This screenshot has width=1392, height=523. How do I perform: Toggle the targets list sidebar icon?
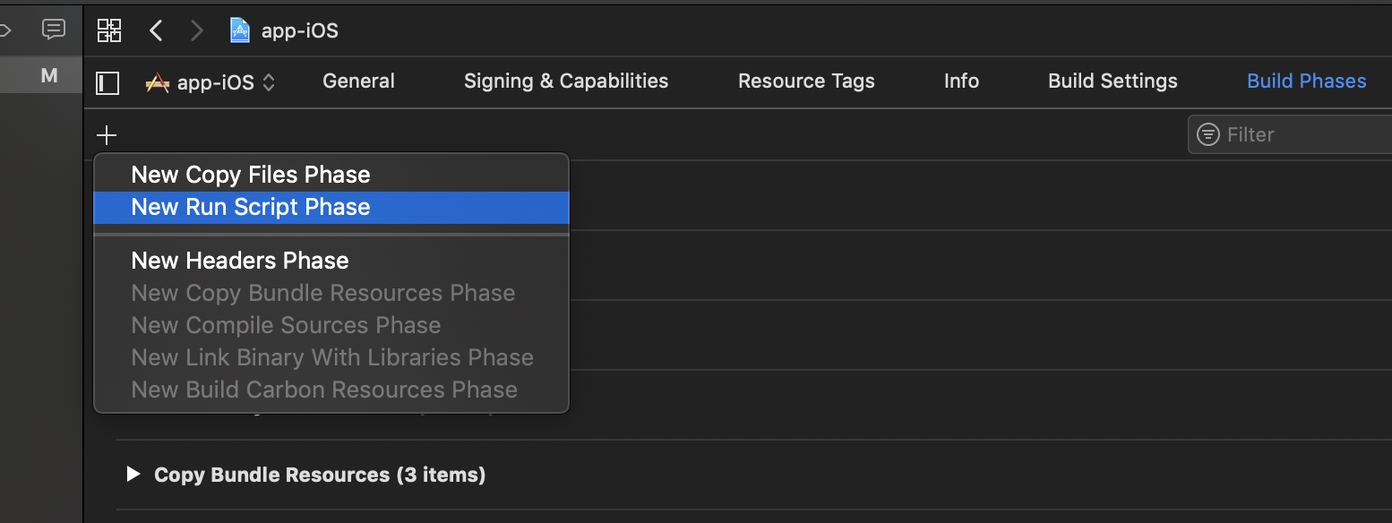[107, 83]
